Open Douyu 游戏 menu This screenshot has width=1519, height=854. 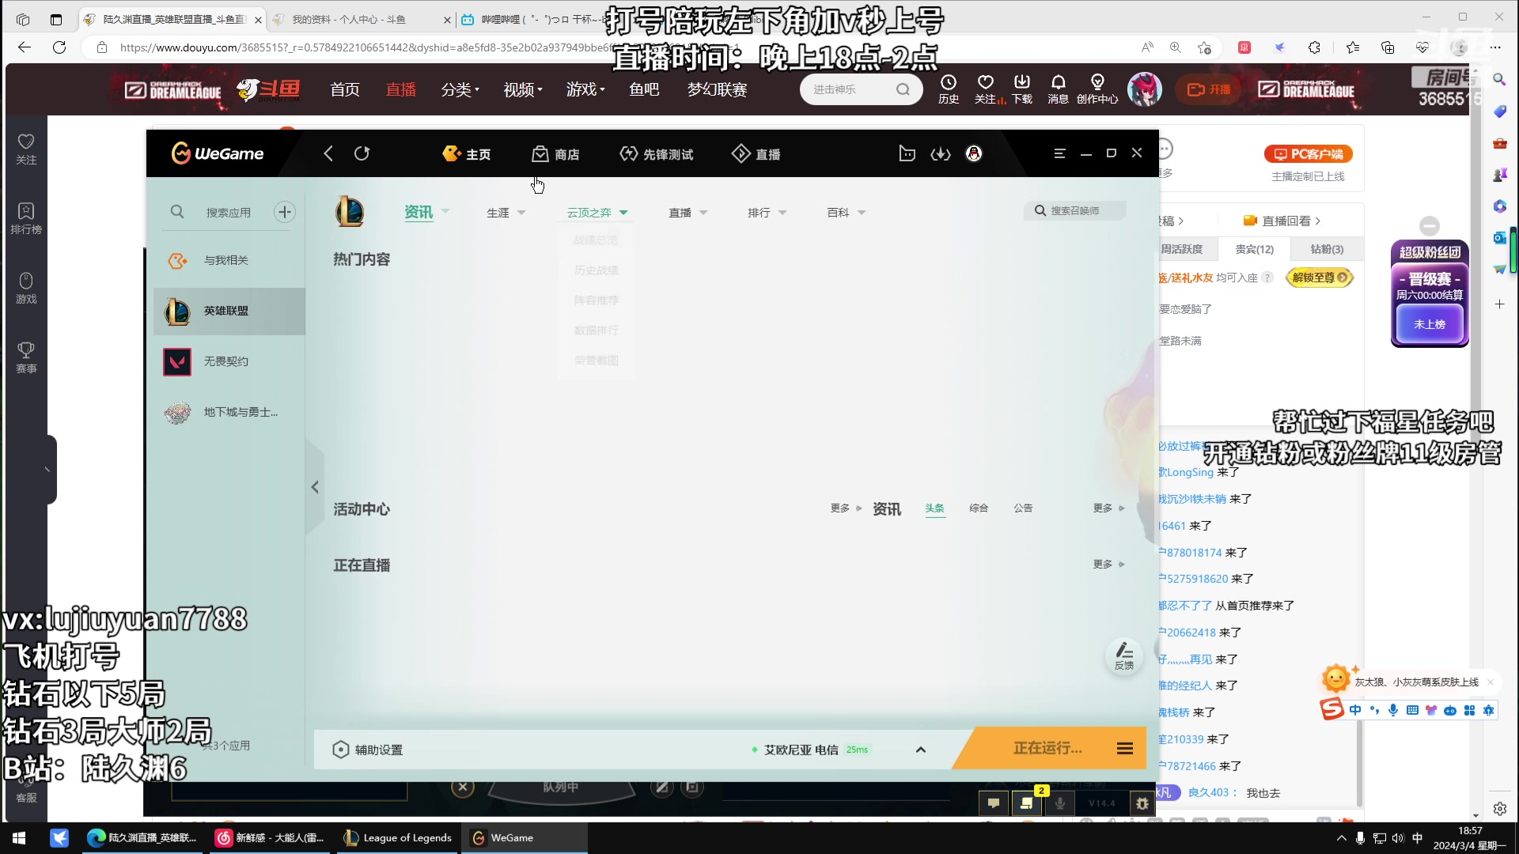click(x=585, y=89)
